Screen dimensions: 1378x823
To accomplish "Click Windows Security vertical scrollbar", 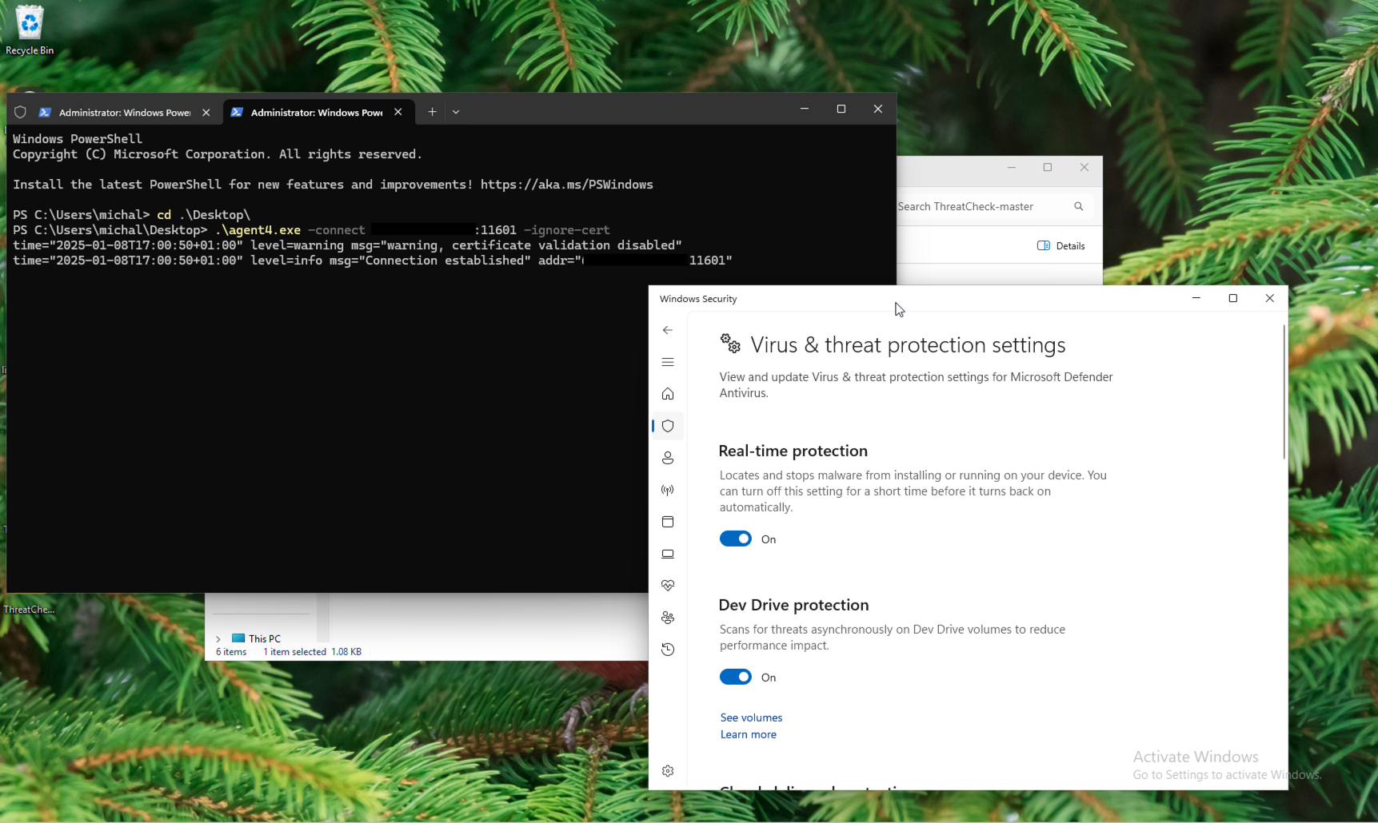I will pos(1284,392).
